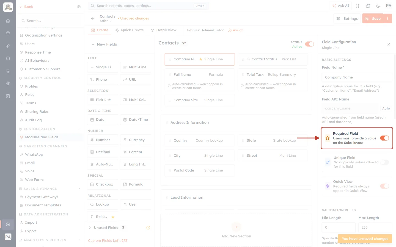Open Modules and Fields in the sidebar

42,137
